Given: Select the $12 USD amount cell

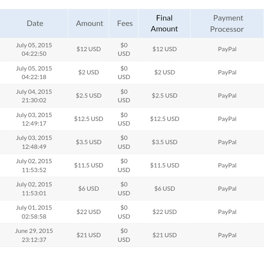Looking at the screenshot, I should coord(89,49).
